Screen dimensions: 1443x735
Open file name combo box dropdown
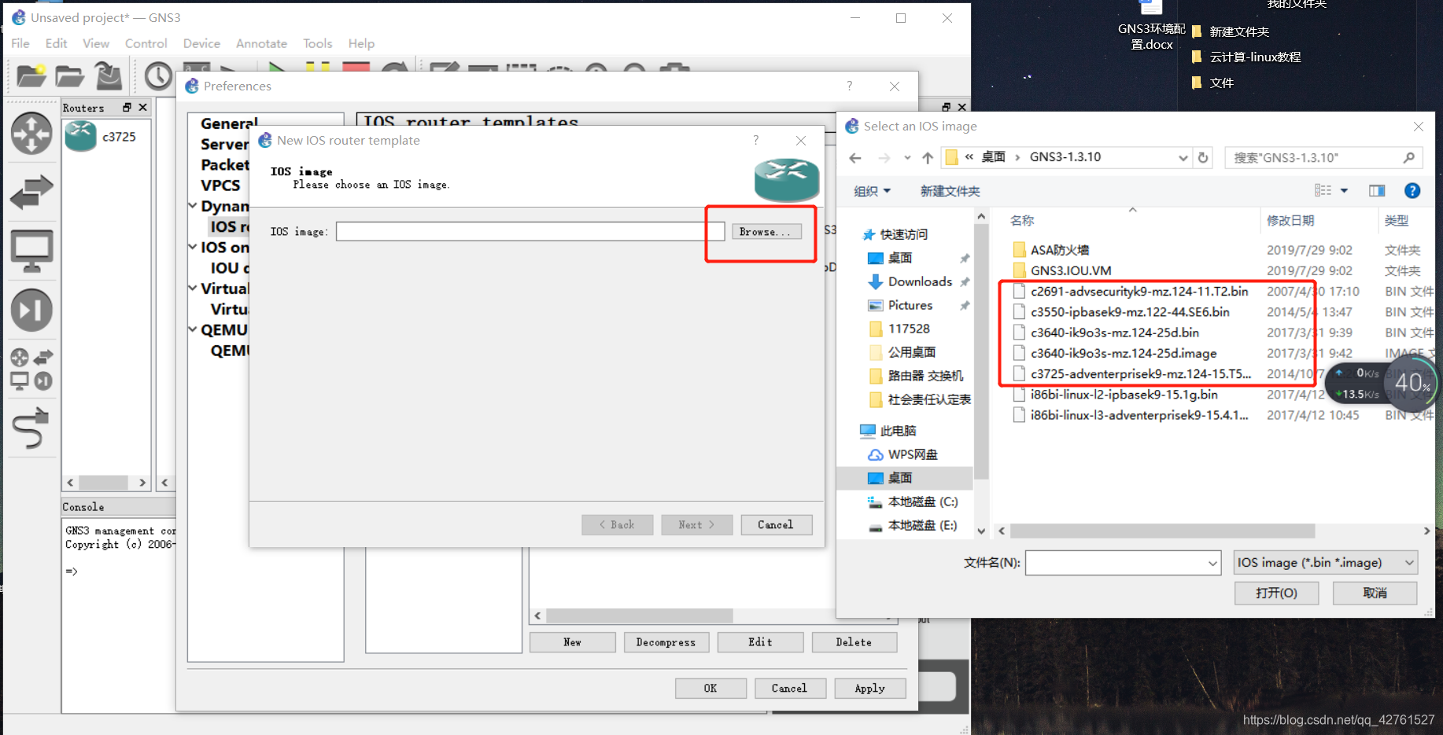[1212, 563]
